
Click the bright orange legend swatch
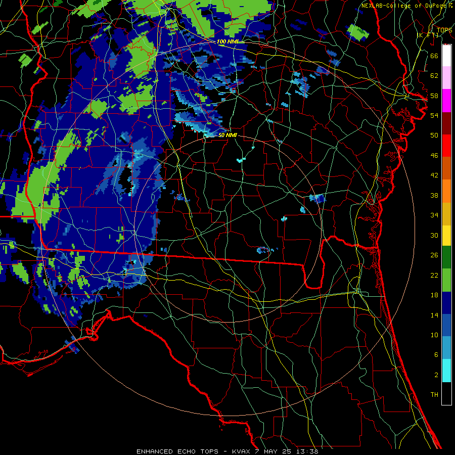(446, 191)
